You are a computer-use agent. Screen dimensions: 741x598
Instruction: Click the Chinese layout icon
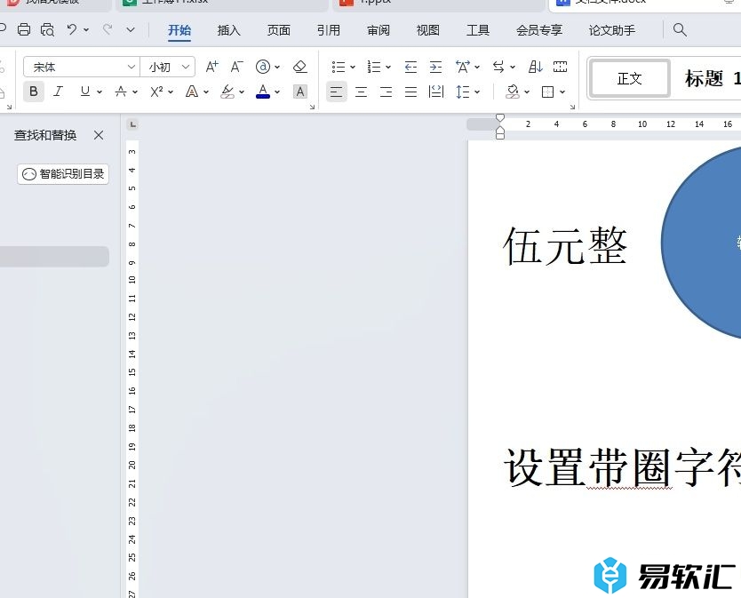click(462, 67)
